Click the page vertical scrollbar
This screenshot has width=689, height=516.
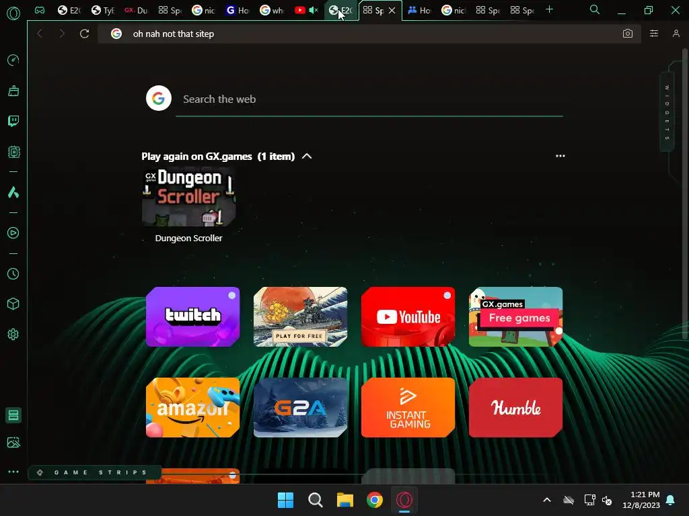tap(685, 193)
